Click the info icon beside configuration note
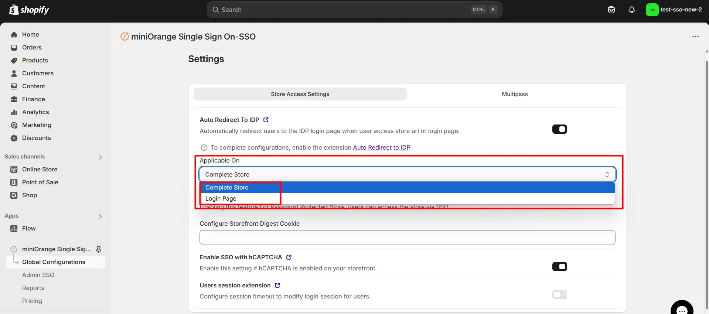The height and width of the screenshot is (314, 709). click(204, 147)
